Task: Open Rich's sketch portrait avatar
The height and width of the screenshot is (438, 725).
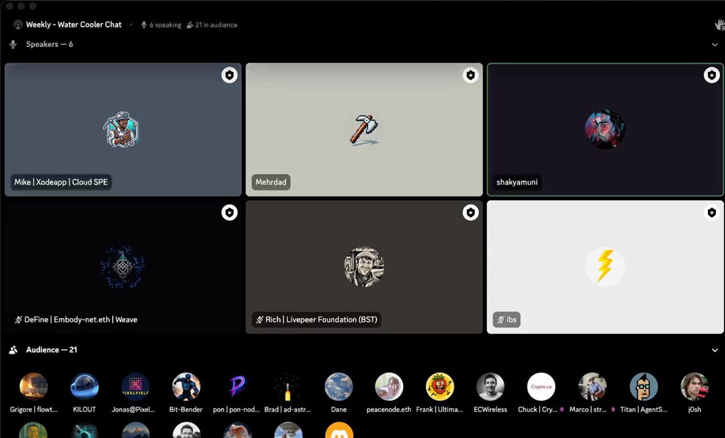Action: point(364,267)
